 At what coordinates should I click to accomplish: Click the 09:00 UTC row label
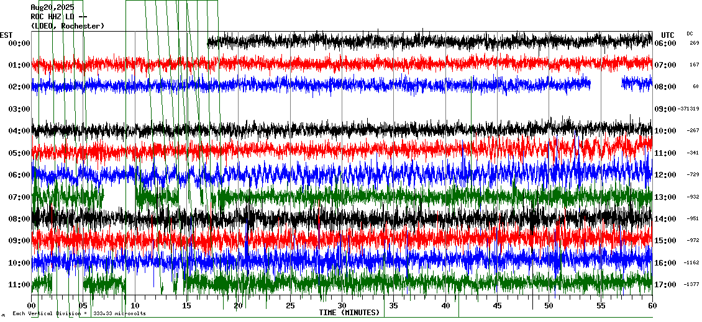665,109
